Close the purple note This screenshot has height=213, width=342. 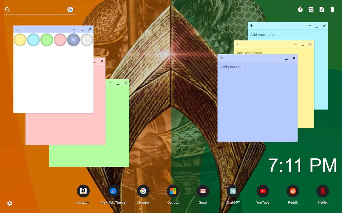tap(294, 58)
